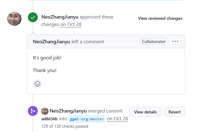Open NeoZhangJianyu link in merge event

pyautogui.click(x=68, y=111)
